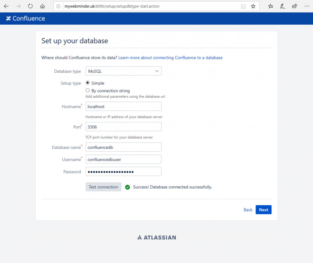Click the share page icon
Image resolution: width=313 pixels, height=263 pixels.
294,6
